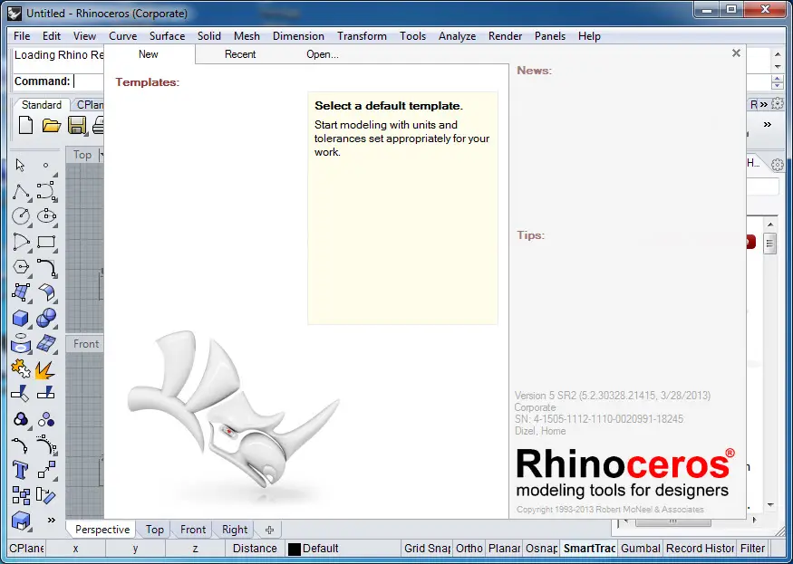793x564 pixels.
Task: Toggle Record History in status bar
Action: pyautogui.click(x=700, y=549)
